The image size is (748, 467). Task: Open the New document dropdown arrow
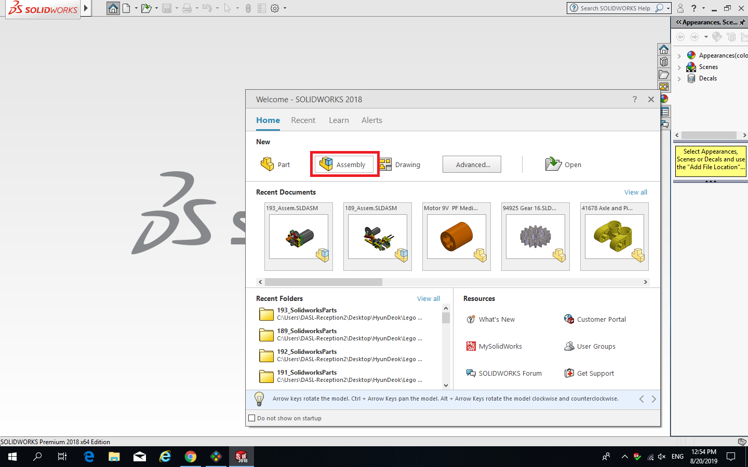[x=136, y=8]
